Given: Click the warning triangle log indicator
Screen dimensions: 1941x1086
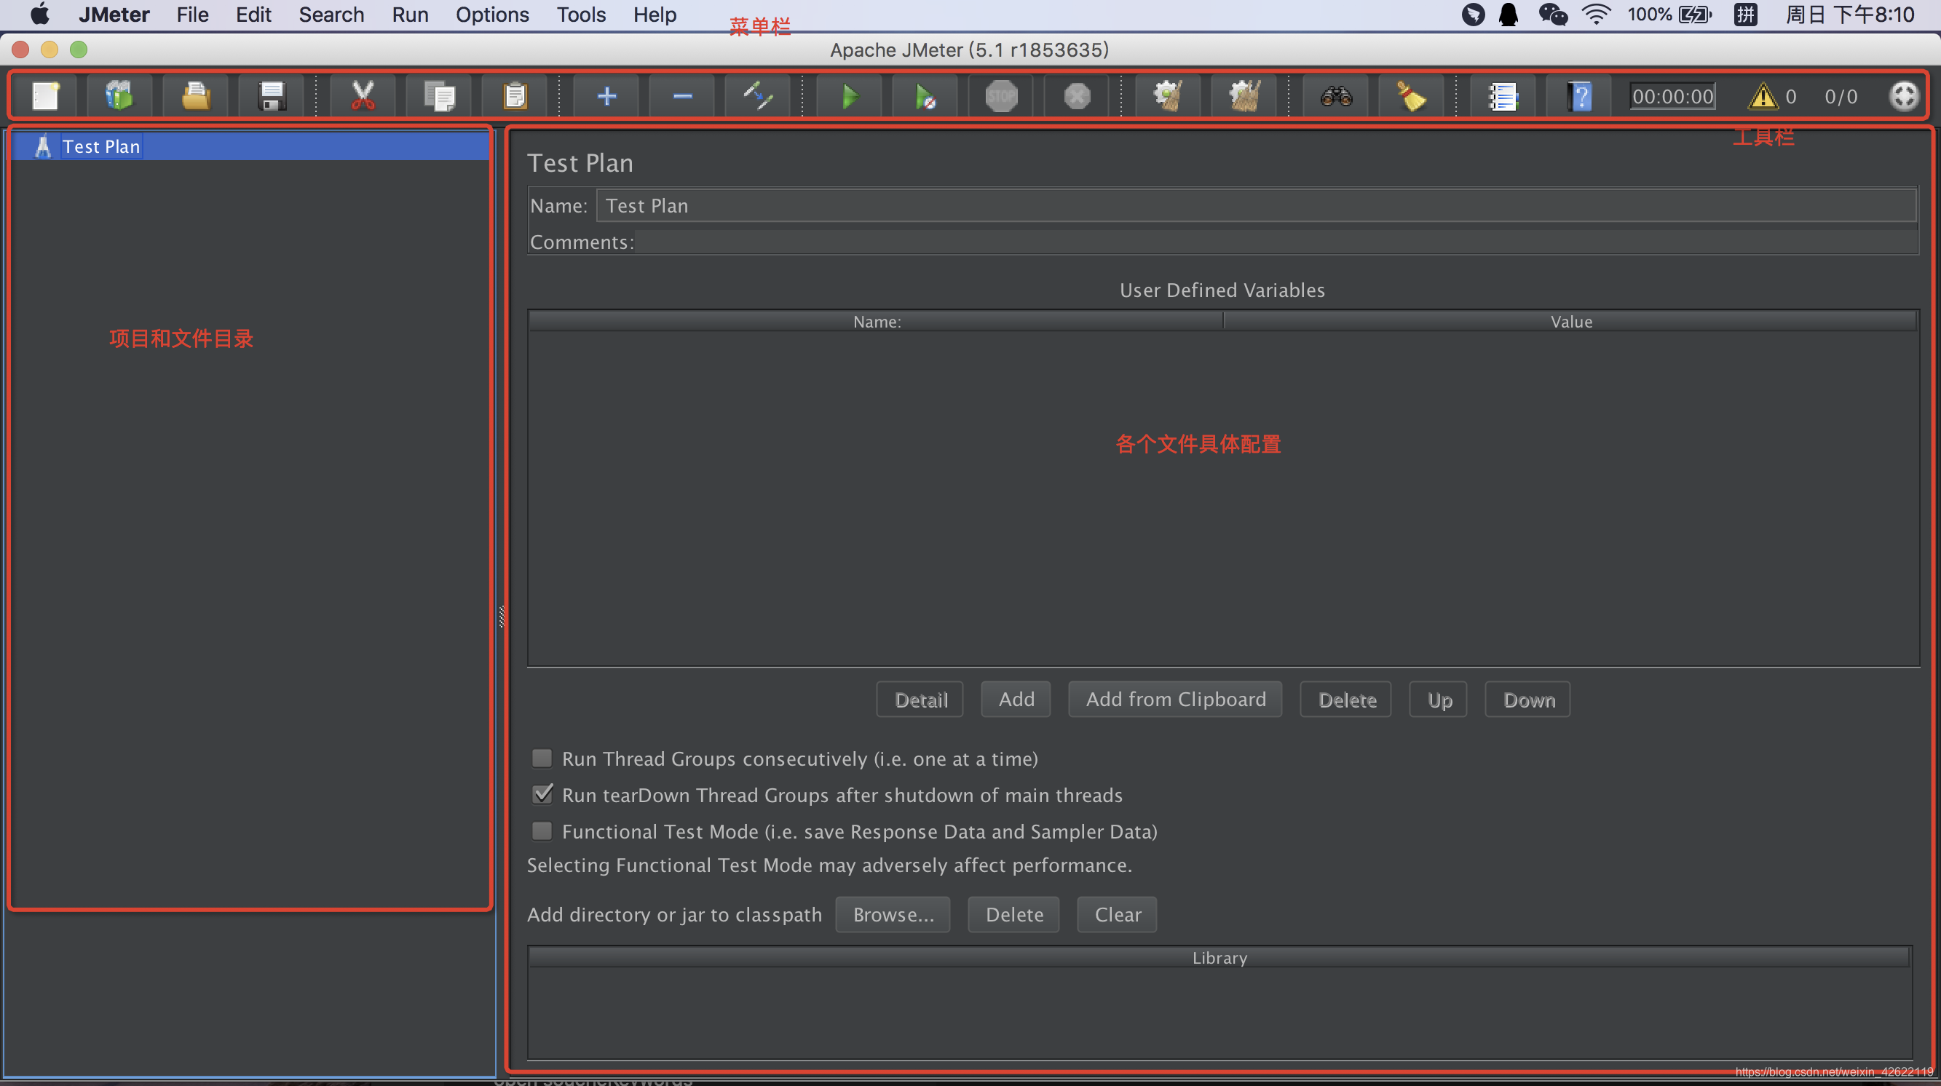Looking at the screenshot, I should (1763, 96).
